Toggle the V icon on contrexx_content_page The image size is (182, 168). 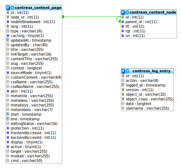click(x=8, y=8)
